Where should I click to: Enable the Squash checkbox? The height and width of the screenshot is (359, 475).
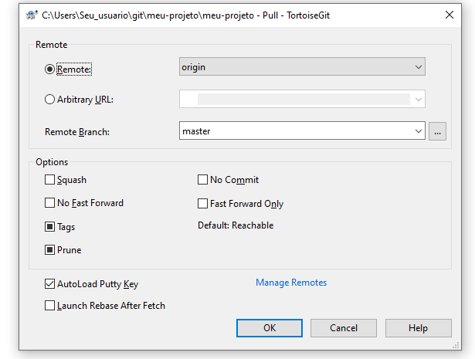[x=49, y=179]
